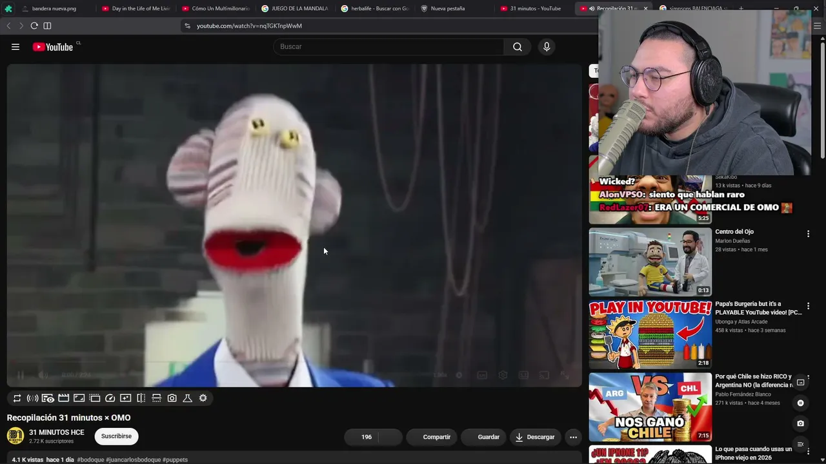
Task: Switch to the Nueva pestaña tab
Action: pos(455,8)
